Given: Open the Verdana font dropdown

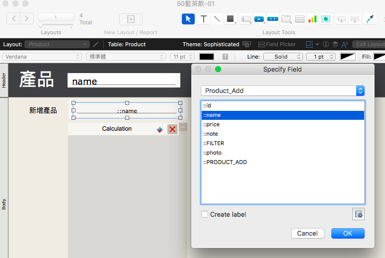Looking at the screenshot, I should pyautogui.click(x=42, y=57).
